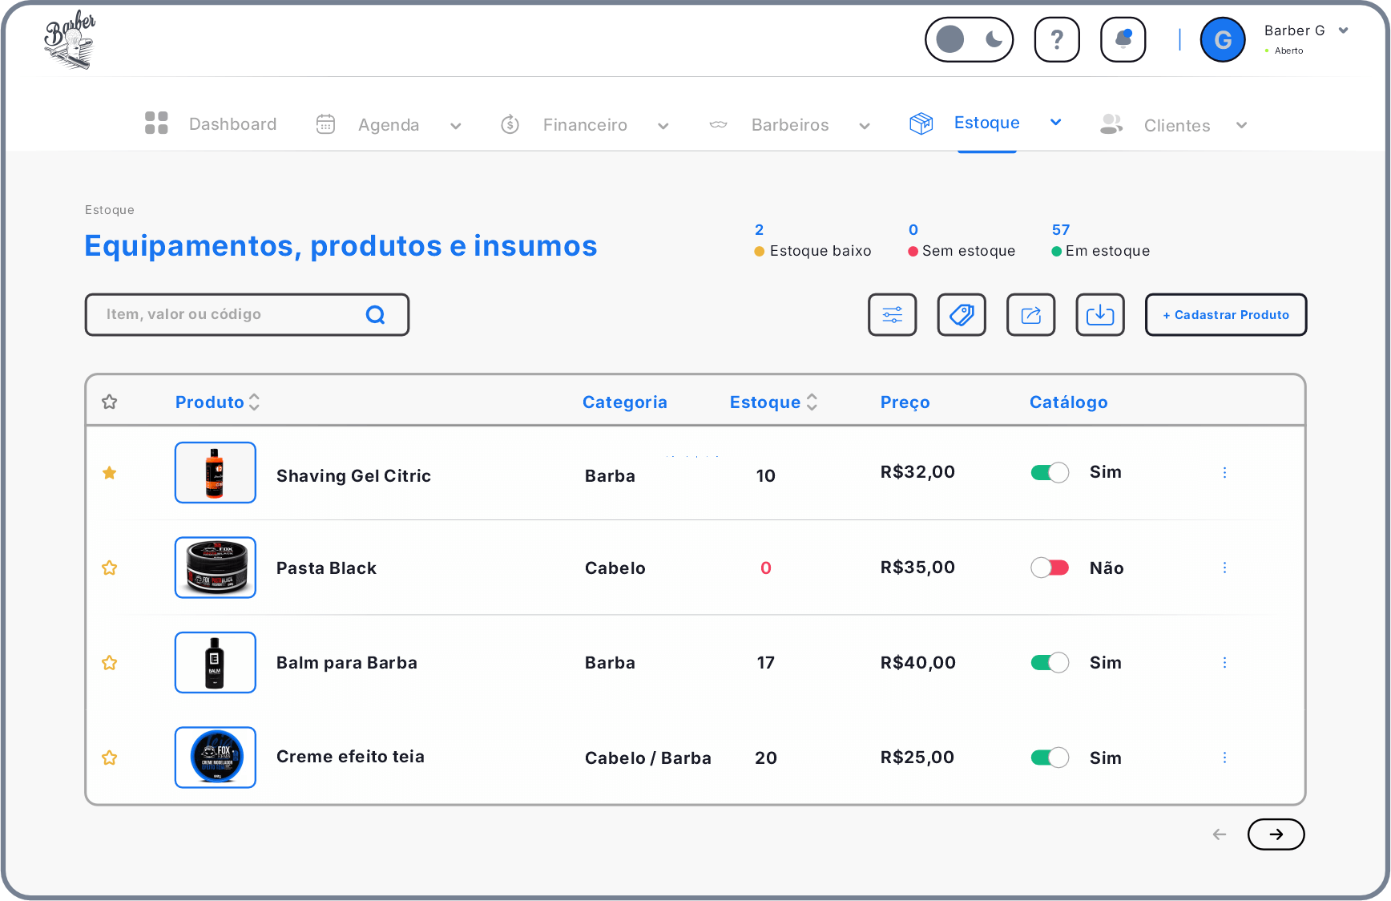Viewport: 1391px width, 901px height.
Task: Open the Clientes menu item
Action: click(x=1176, y=125)
